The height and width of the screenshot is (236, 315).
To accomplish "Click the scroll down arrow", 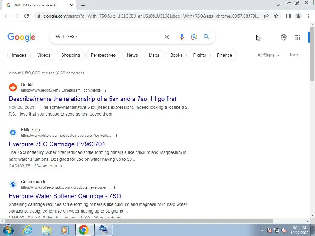I will pyautogui.click(x=312, y=216).
